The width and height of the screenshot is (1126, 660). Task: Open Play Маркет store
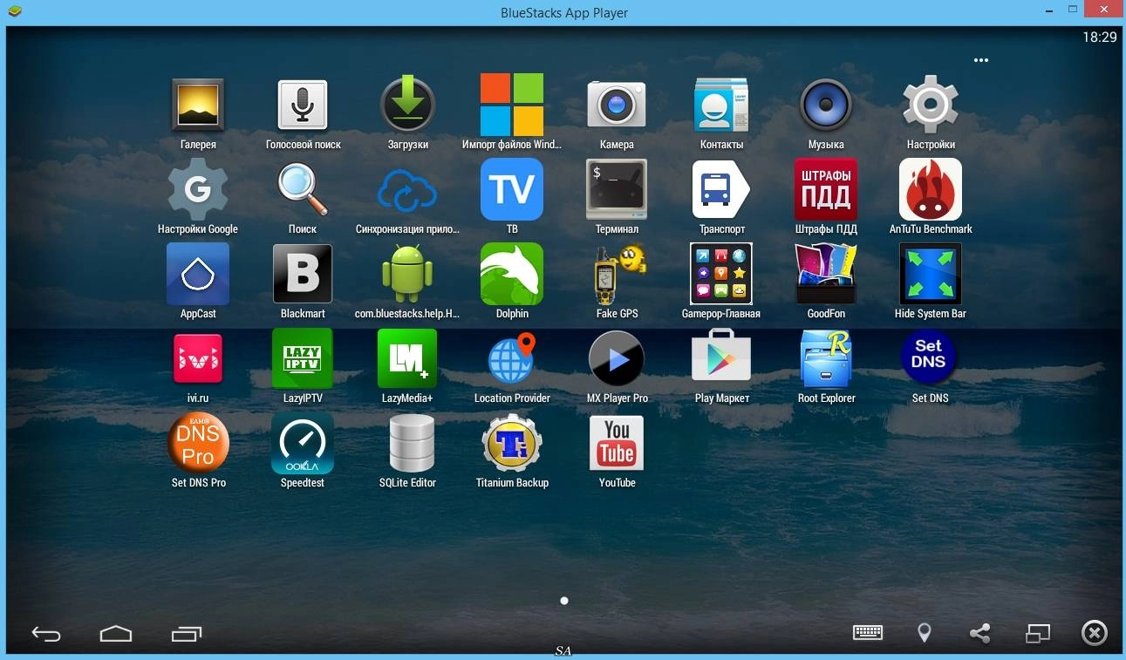pyautogui.click(x=721, y=357)
